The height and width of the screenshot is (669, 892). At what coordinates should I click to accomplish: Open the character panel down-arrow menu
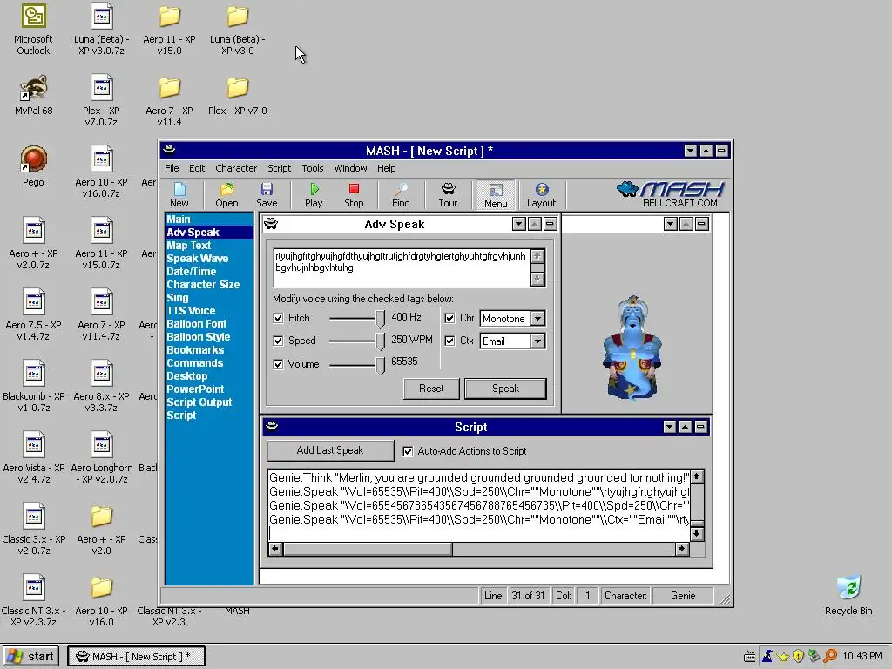(x=670, y=224)
